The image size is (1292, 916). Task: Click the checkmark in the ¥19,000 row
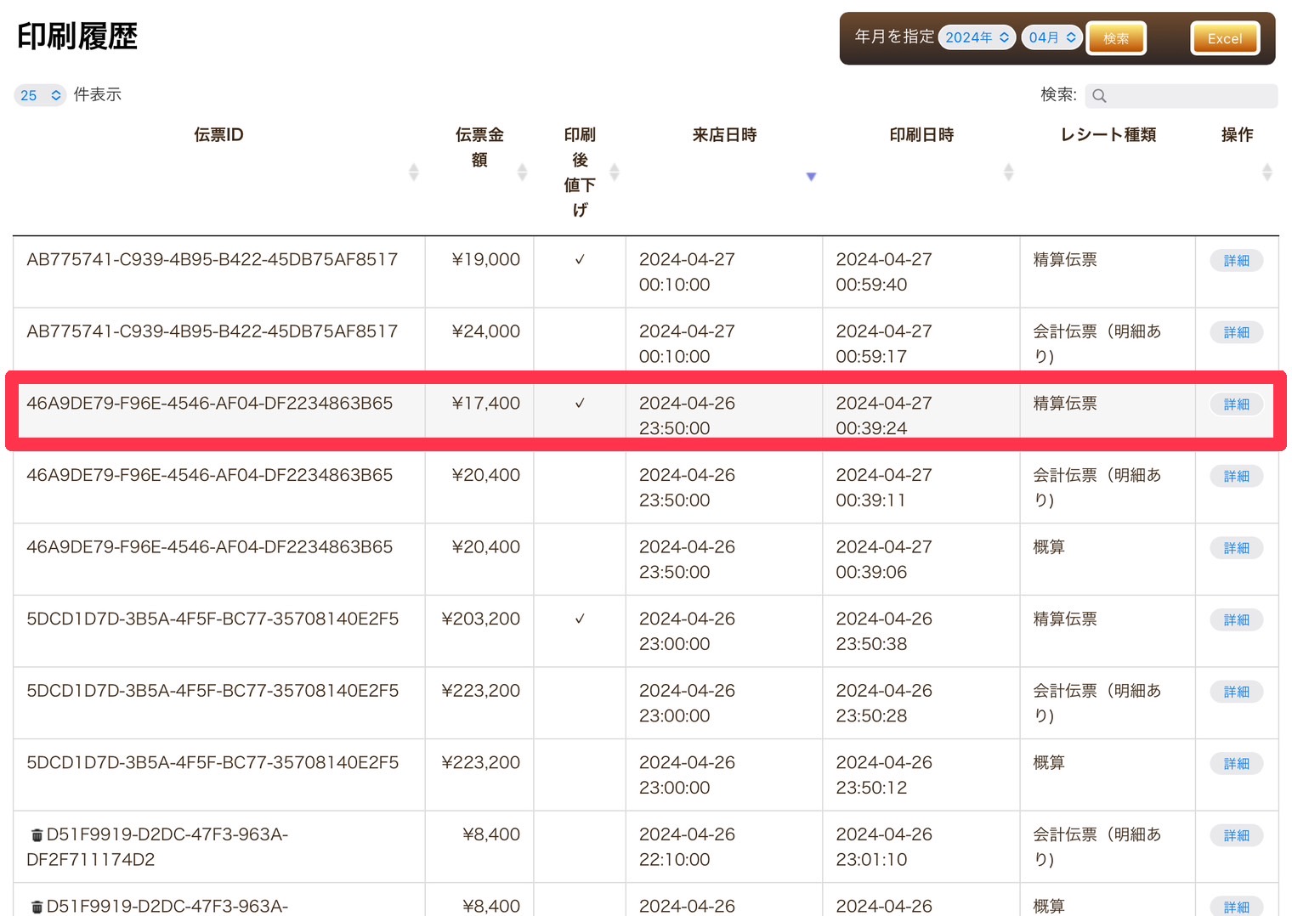coord(580,260)
